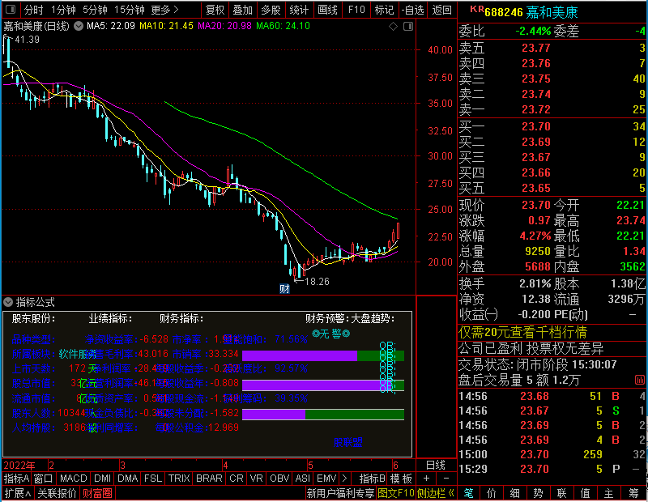Select the 笔 tick tab
This screenshot has height=502, width=648.
468,493
